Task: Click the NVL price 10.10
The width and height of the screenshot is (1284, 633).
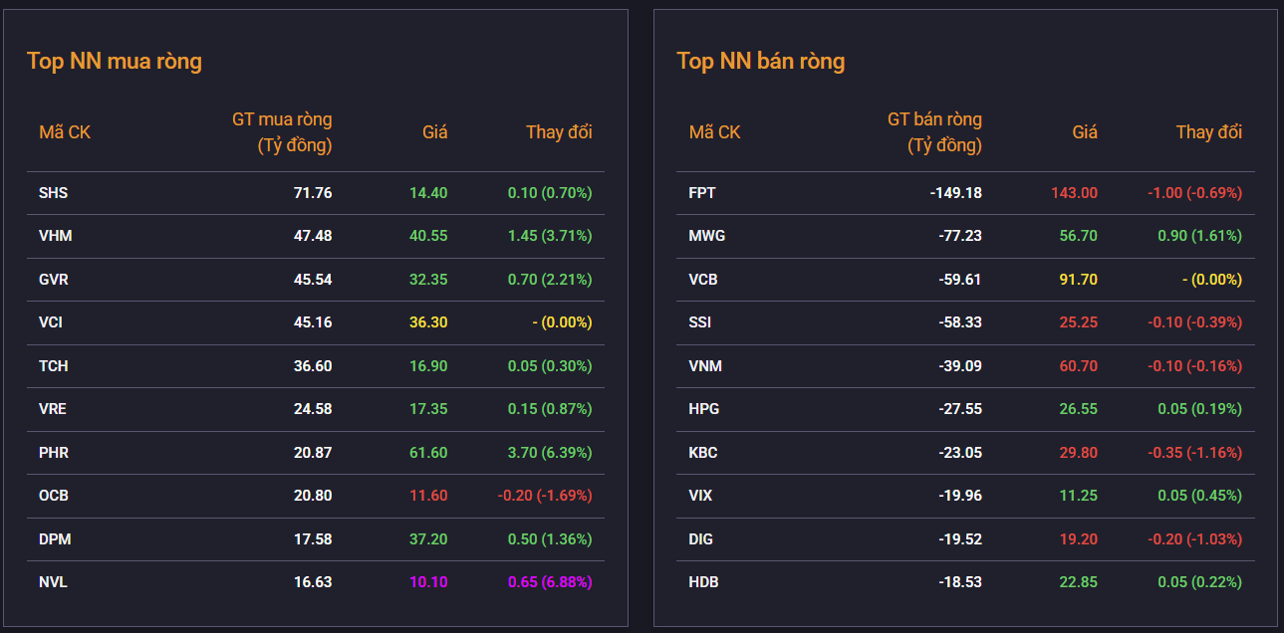Action: [429, 582]
